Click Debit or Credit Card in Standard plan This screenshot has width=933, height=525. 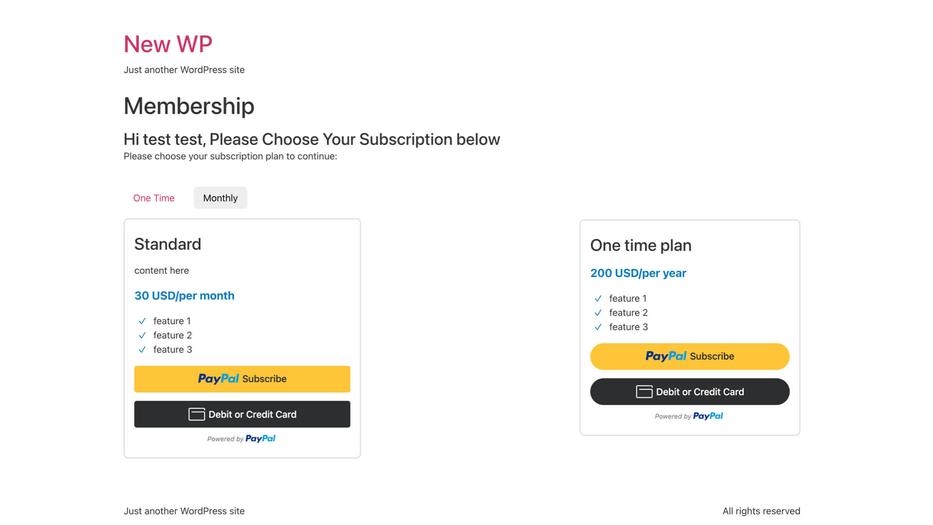242,414
